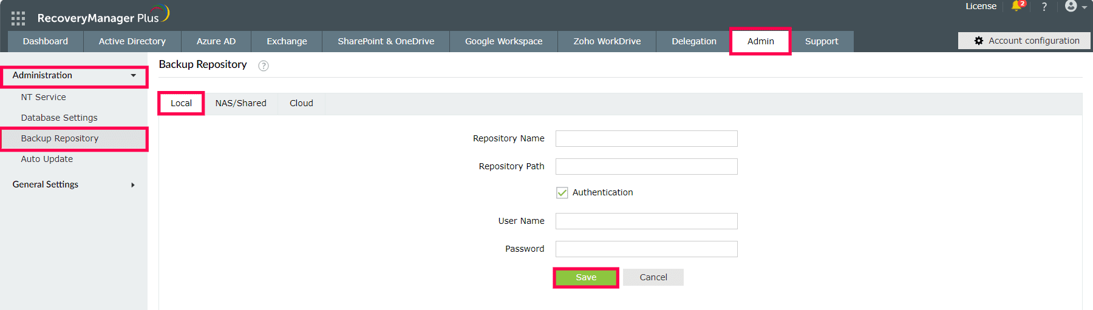This screenshot has width=1093, height=310.
Task: Focus the Repository Path field
Action: pyautogui.click(x=647, y=166)
